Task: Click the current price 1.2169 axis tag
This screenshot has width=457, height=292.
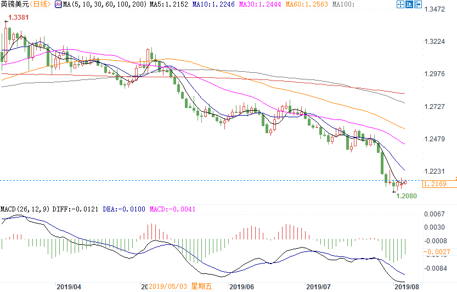Action: (x=440, y=184)
